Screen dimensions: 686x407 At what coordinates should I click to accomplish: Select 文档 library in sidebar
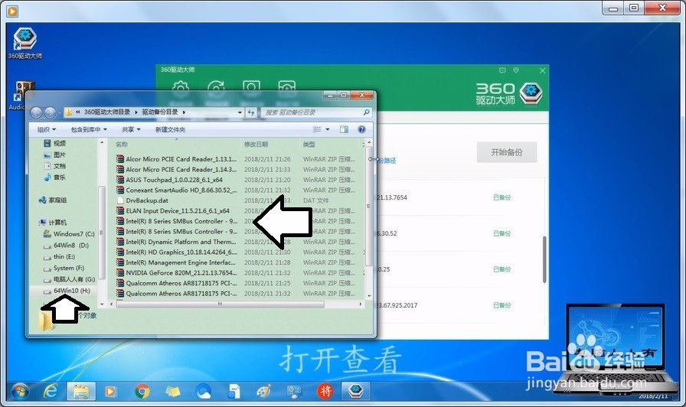tap(54, 166)
